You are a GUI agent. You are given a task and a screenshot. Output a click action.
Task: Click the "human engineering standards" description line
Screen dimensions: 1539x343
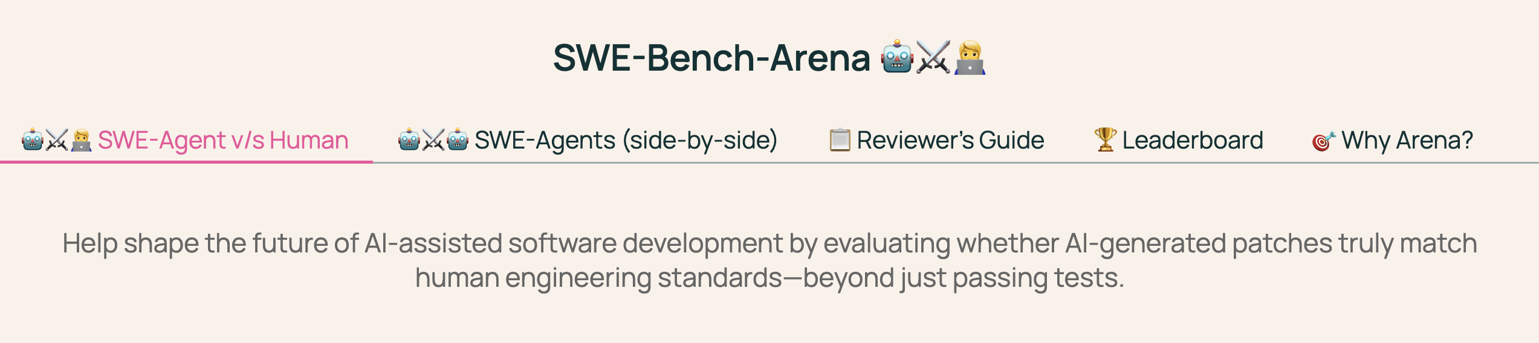pyautogui.click(x=769, y=278)
